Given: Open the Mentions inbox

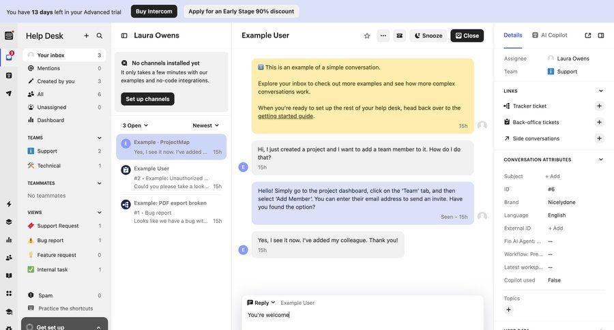Looking at the screenshot, I should 64,68.
